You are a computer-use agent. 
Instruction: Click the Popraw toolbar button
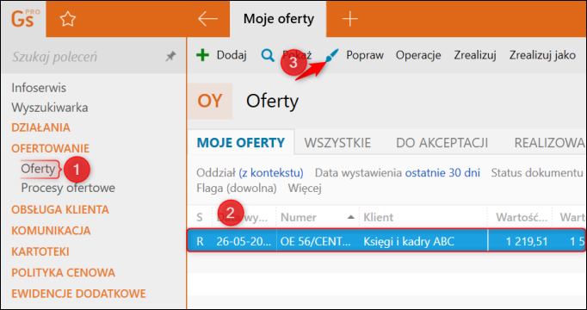click(365, 55)
